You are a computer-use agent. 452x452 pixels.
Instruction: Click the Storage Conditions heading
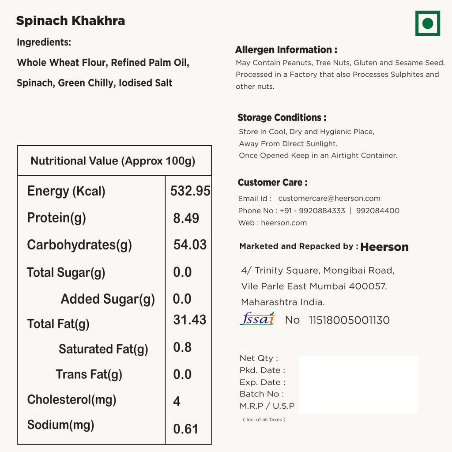click(x=282, y=117)
